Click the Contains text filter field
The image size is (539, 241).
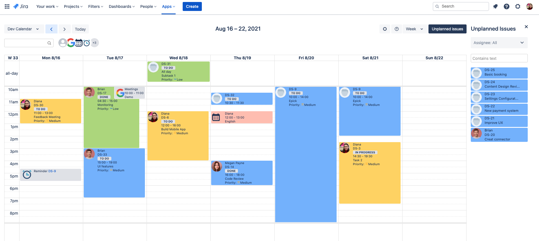tap(499, 58)
